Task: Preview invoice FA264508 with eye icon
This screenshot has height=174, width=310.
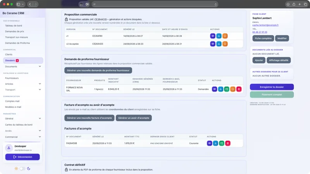Action: pyautogui.click(x=210, y=143)
